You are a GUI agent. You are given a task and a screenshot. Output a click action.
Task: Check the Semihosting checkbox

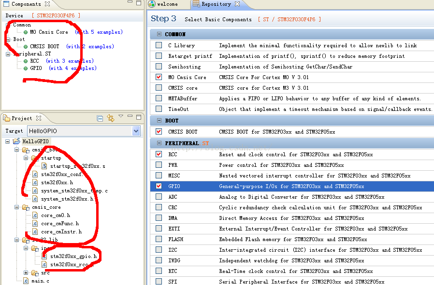click(x=159, y=66)
